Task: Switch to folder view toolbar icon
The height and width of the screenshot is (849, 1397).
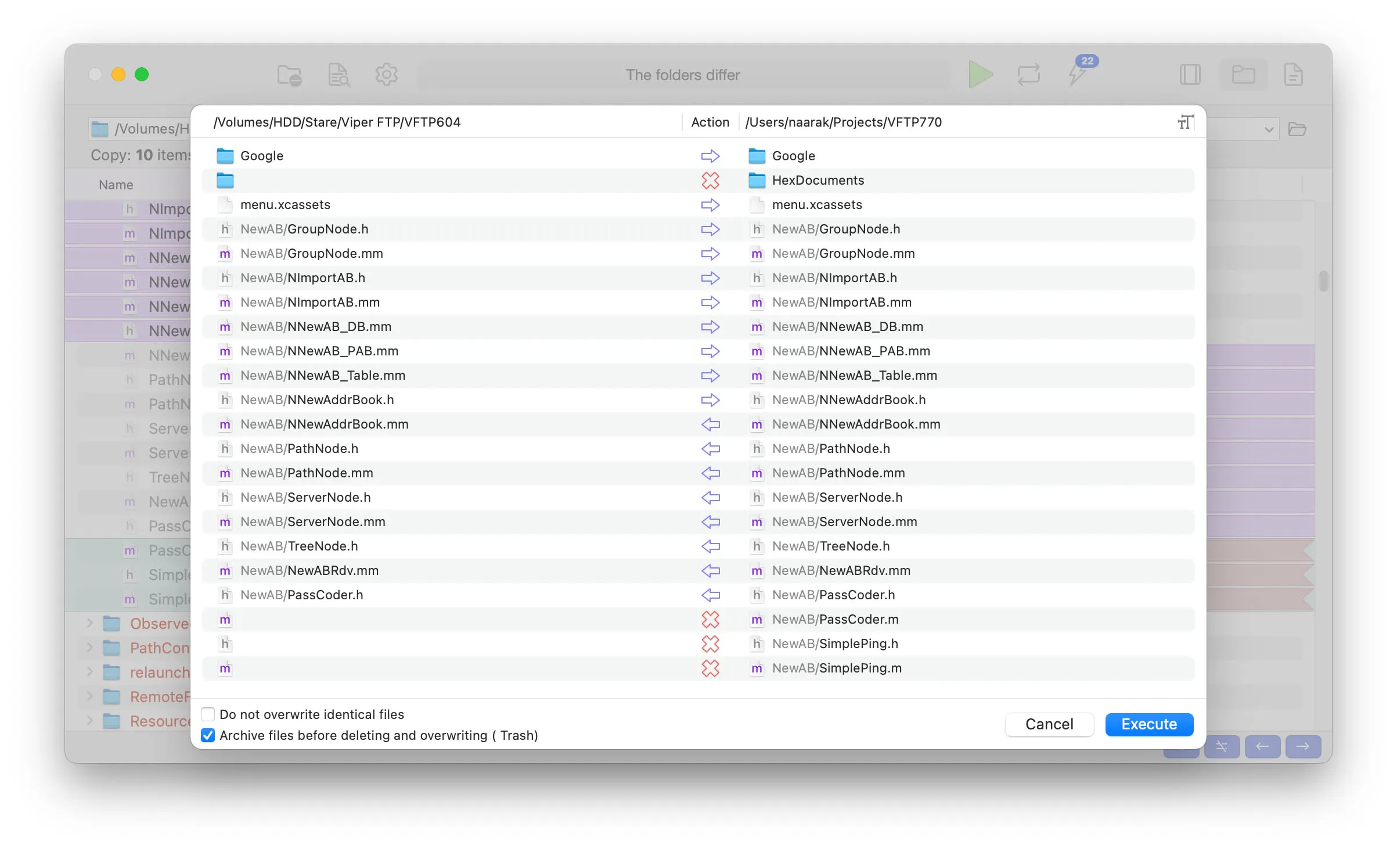Action: click(x=1243, y=75)
